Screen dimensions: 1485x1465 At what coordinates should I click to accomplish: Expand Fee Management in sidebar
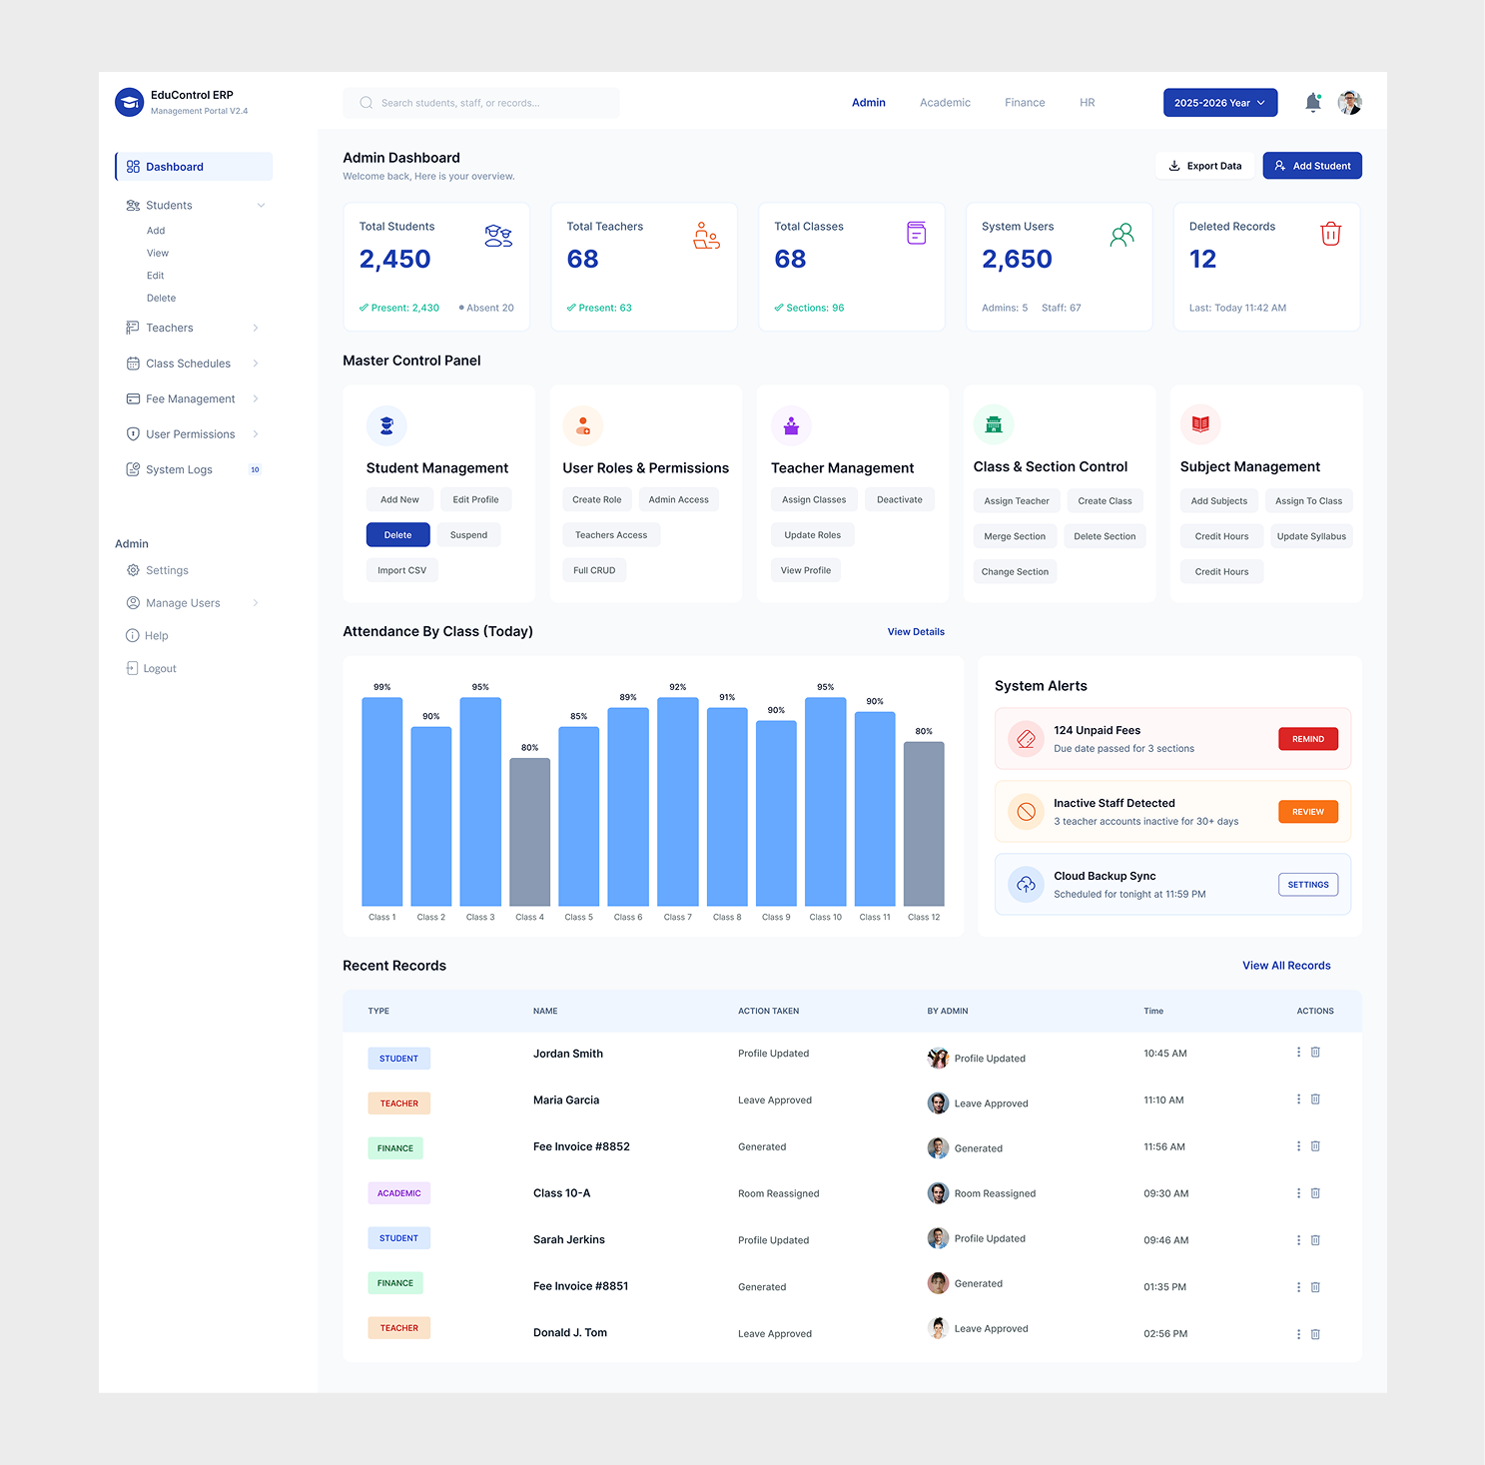coord(256,398)
